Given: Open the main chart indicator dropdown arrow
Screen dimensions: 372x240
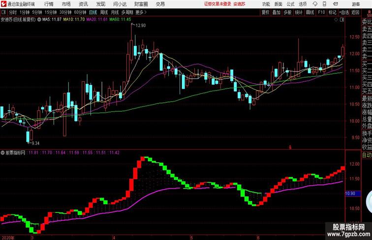Looking at the screenshot, I should 39,20.
